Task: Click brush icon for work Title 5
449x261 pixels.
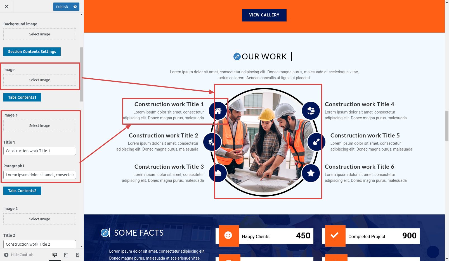Action: 316,142
